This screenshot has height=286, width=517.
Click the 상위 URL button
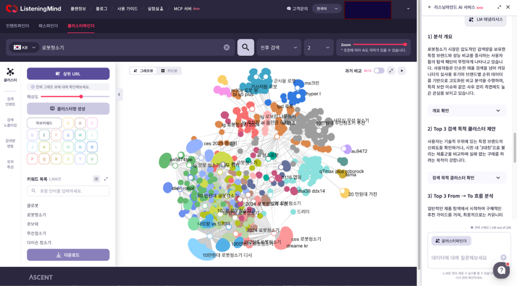click(68, 74)
